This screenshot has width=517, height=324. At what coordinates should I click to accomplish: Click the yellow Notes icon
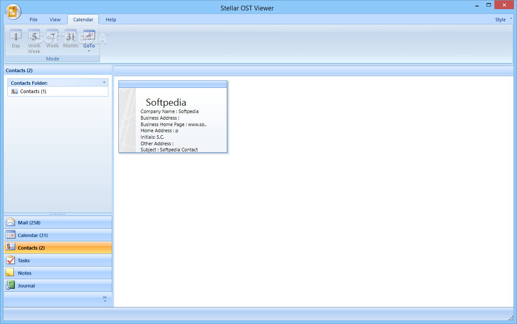(x=10, y=272)
